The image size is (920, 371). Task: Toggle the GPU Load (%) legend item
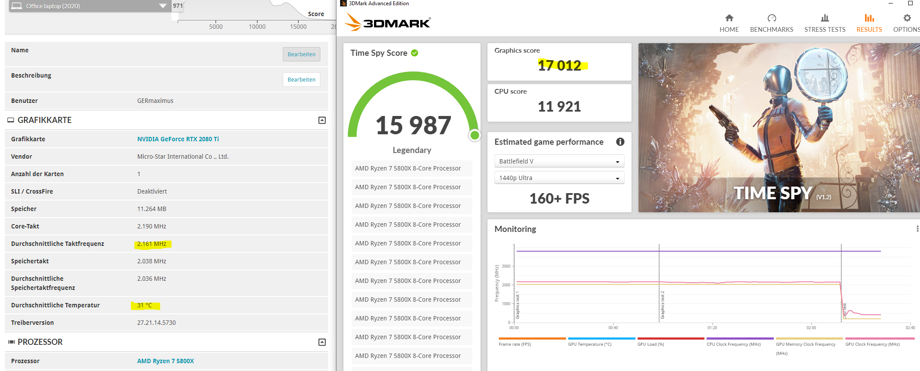[671, 341]
